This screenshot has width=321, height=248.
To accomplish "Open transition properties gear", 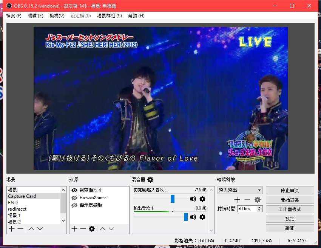I will tap(257, 200).
